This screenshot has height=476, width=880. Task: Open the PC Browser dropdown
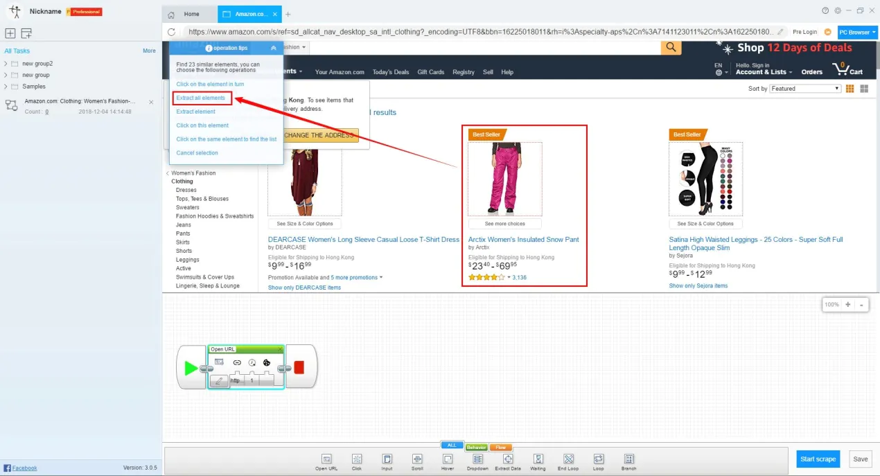858,32
